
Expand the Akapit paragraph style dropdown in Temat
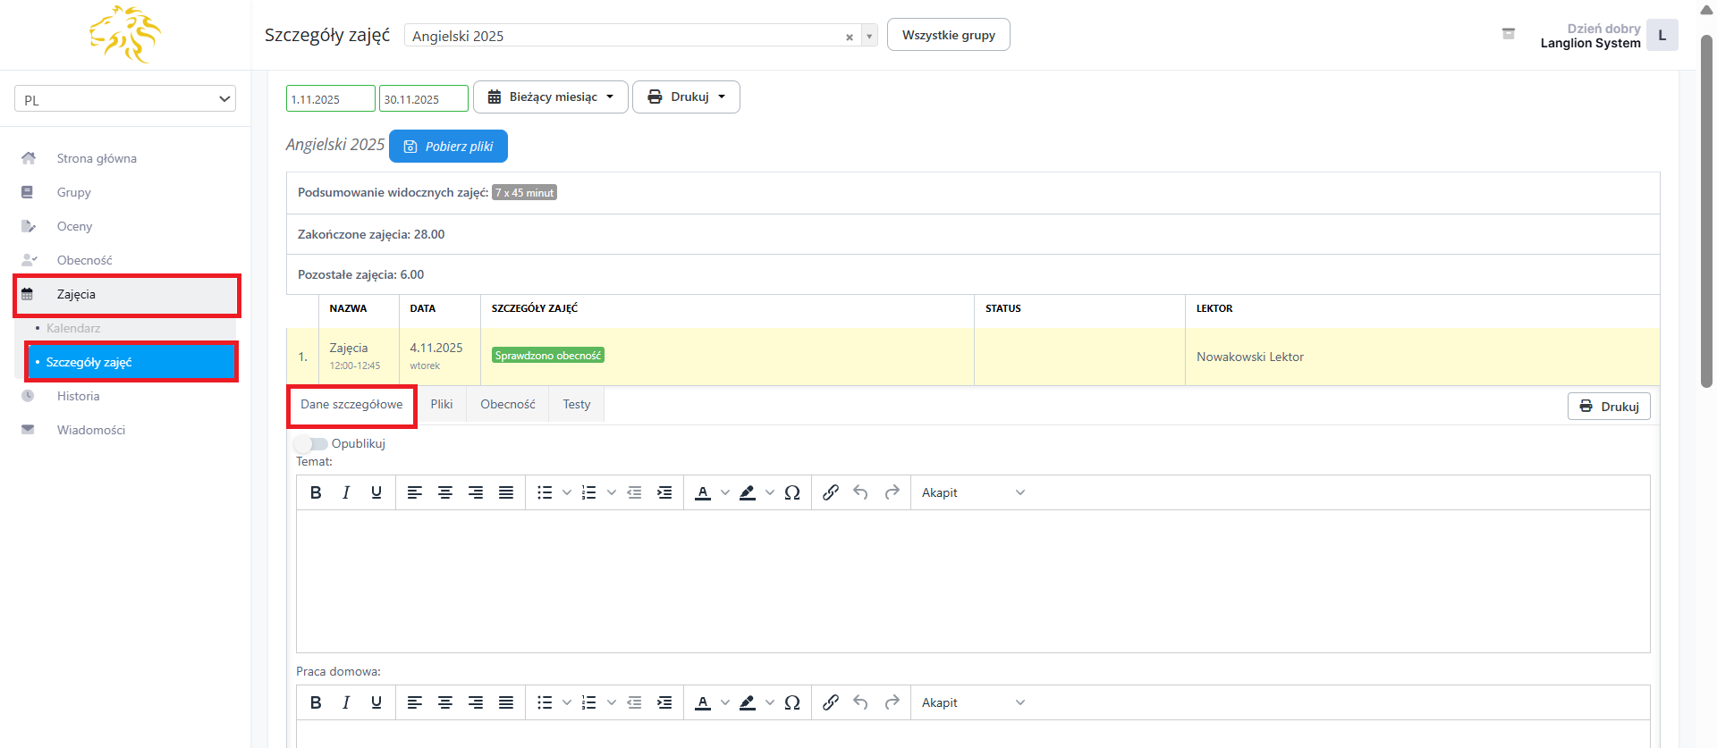tap(973, 492)
